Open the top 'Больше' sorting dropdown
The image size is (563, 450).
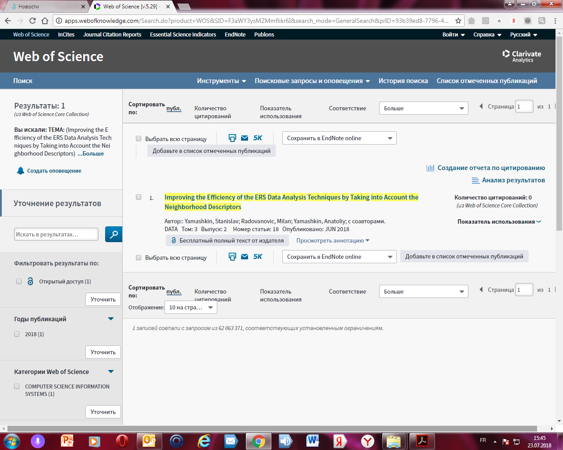[x=424, y=108]
